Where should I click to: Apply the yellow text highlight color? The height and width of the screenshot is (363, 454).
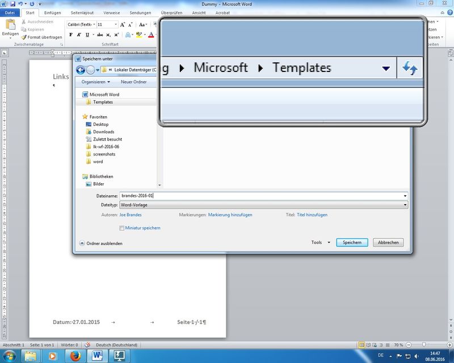point(138,35)
